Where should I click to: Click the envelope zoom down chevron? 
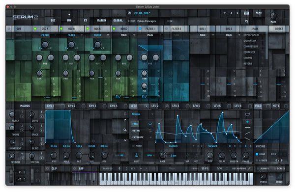point(125,140)
